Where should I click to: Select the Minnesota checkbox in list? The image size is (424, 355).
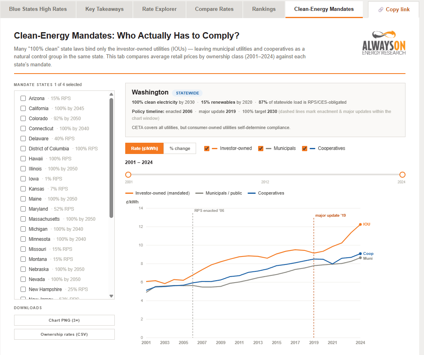[x=23, y=239]
